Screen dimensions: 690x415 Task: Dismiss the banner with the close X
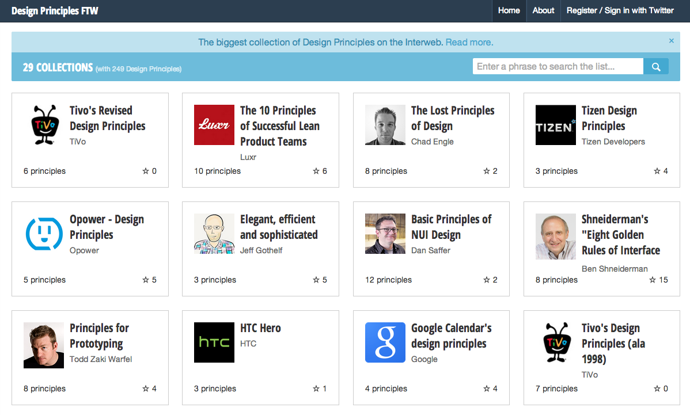pyautogui.click(x=671, y=41)
